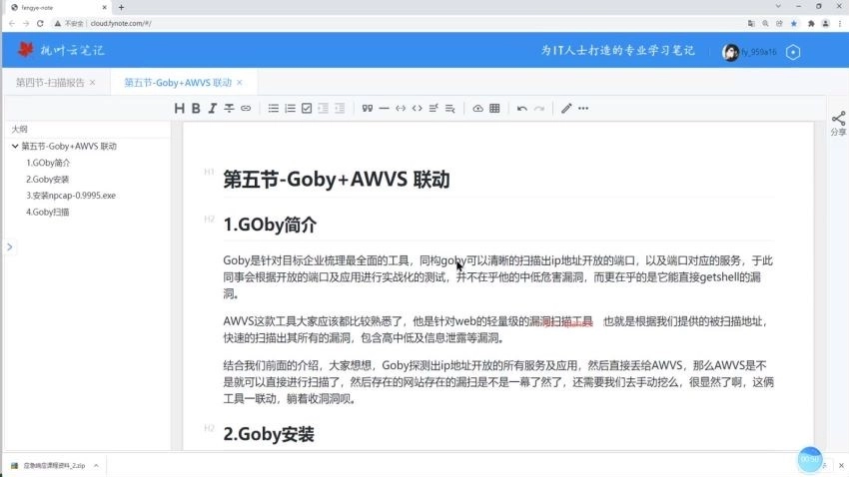Viewport: 849px width, 477px height.
Task: Bookmark this page with star icon
Action: point(794,24)
